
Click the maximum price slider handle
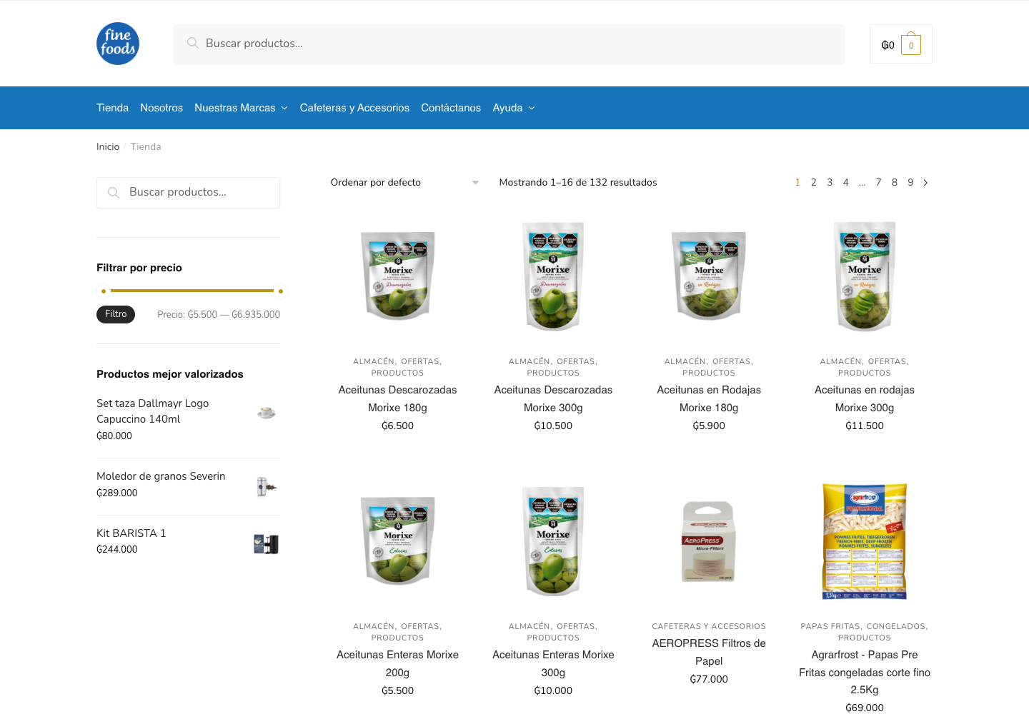coord(281,291)
